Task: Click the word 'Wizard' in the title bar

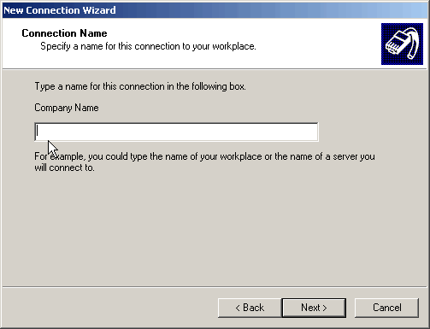Action: point(99,10)
